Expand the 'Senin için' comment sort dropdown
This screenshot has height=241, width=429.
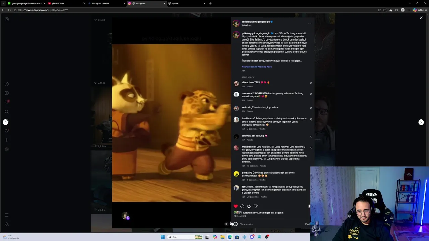tap(248, 77)
